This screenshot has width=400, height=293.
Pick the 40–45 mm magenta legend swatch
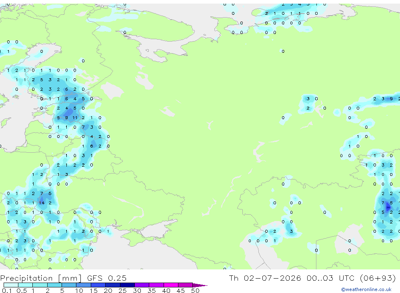point(171,285)
